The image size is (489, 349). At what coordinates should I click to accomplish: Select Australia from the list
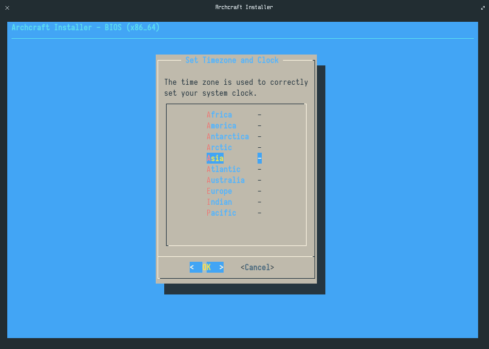pyautogui.click(x=225, y=181)
